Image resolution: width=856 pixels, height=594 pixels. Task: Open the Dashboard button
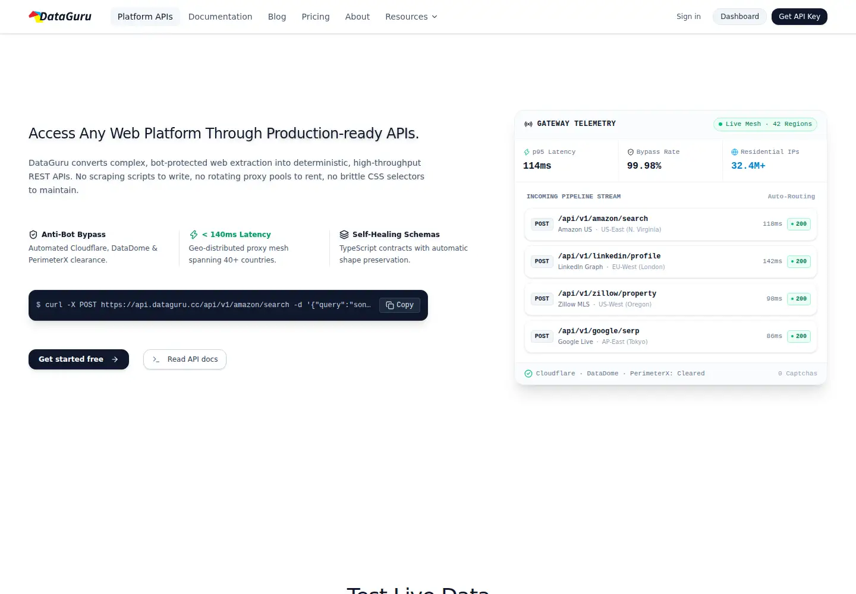[739, 17]
